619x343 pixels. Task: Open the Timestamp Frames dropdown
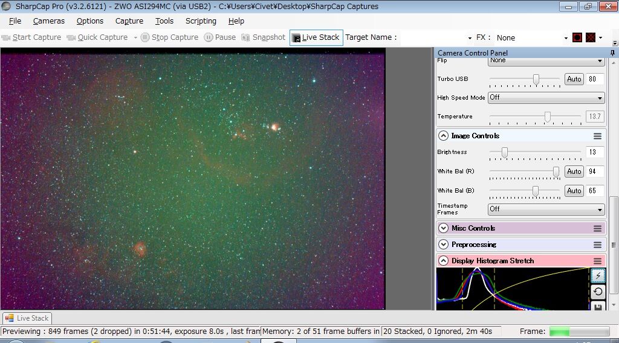546,209
